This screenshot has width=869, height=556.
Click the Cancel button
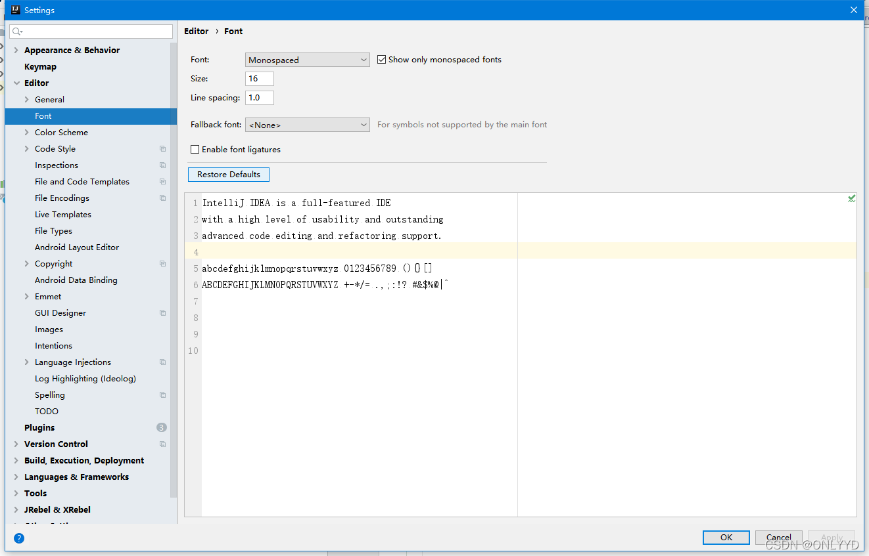(x=779, y=538)
